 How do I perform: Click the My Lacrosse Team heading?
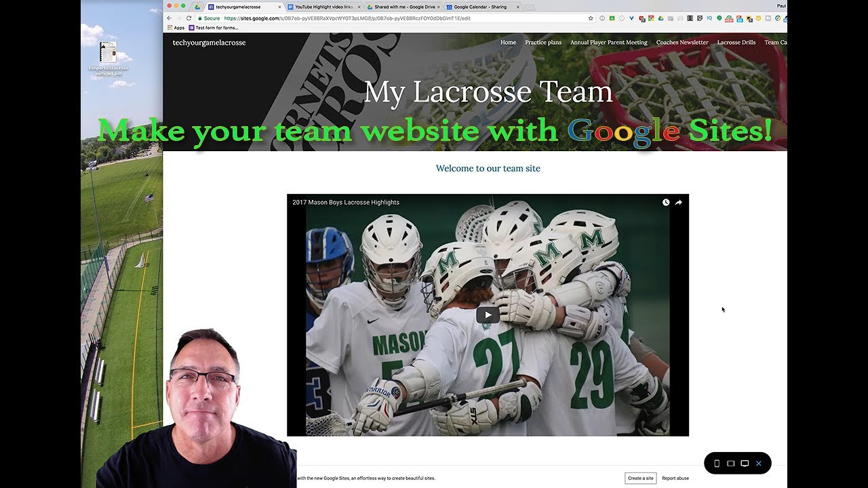(x=488, y=92)
